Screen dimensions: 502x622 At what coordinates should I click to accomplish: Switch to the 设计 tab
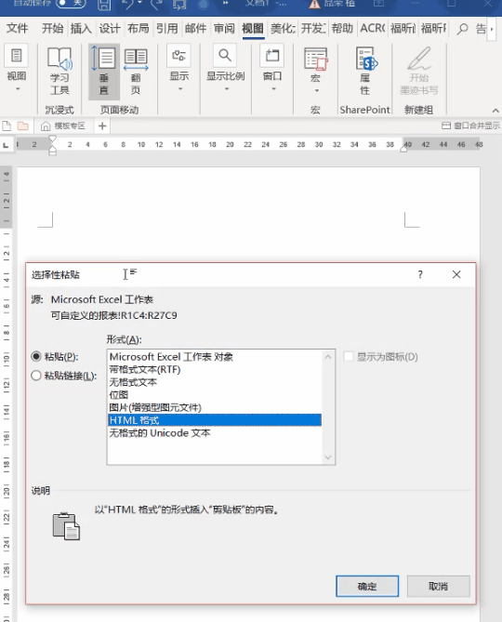tap(110, 29)
